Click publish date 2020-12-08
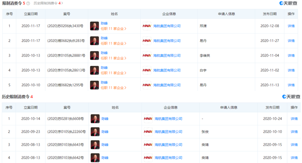The height and width of the screenshot is (163, 302). 270,26
